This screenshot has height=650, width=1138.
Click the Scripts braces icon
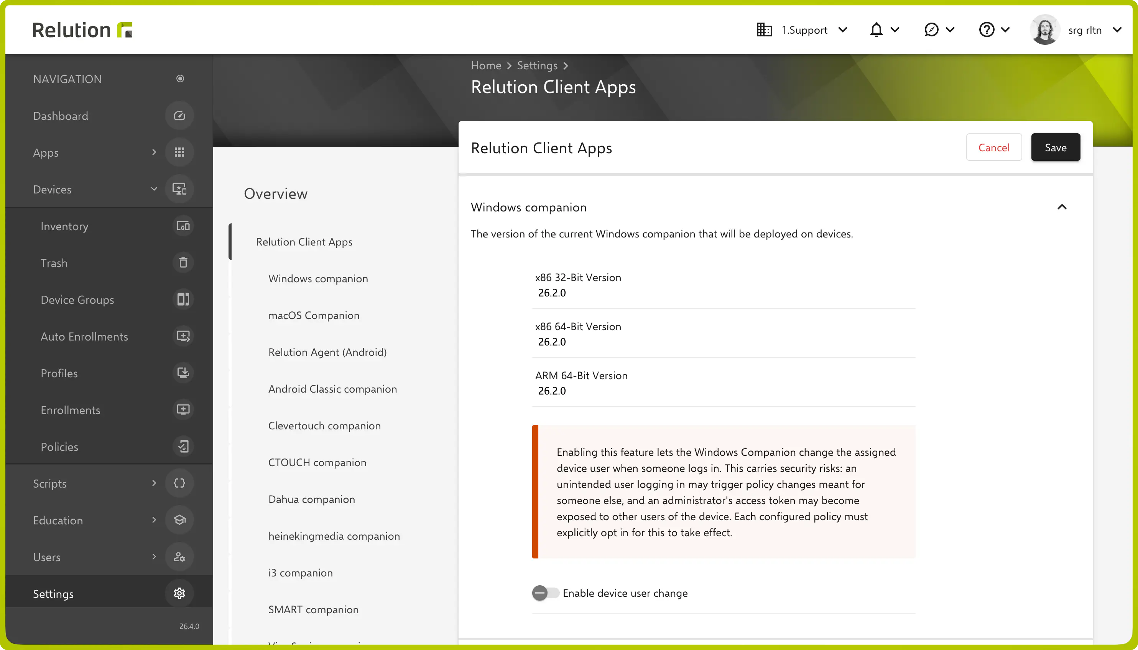tap(179, 483)
